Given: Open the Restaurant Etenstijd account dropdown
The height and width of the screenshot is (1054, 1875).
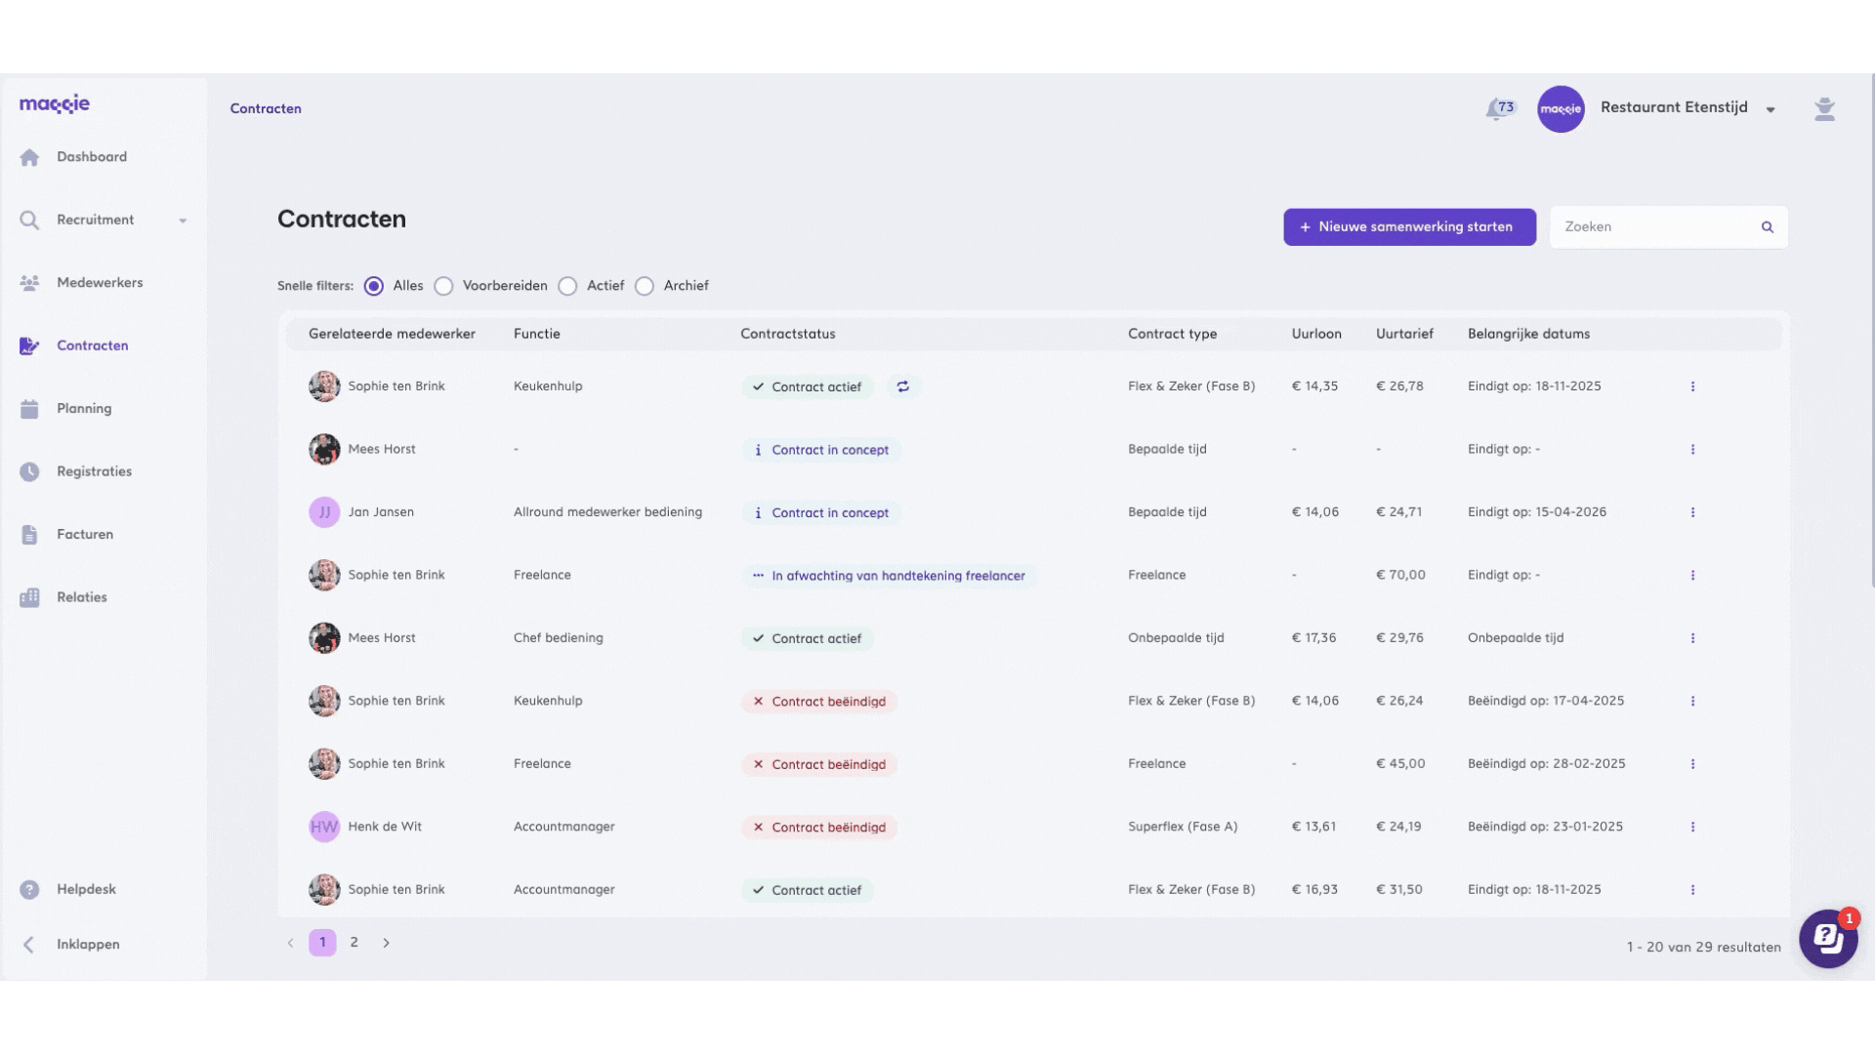Looking at the screenshot, I should click(x=1771, y=109).
